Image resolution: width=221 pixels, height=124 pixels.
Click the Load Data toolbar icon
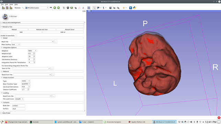(x=3, y=8)
